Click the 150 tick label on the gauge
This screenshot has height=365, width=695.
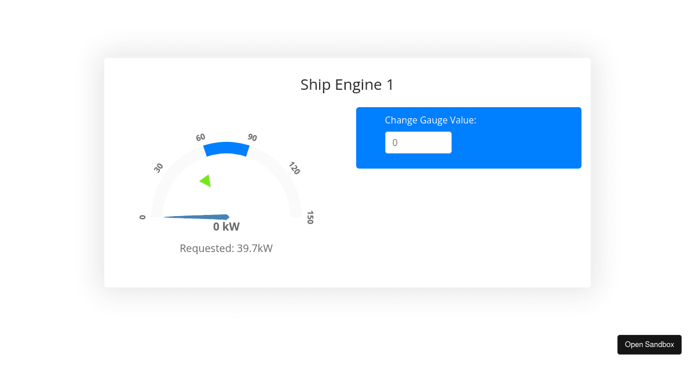(x=310, y=217)
